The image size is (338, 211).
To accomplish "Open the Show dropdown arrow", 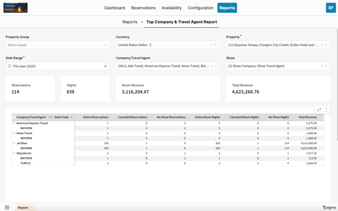I will (326, 66).
